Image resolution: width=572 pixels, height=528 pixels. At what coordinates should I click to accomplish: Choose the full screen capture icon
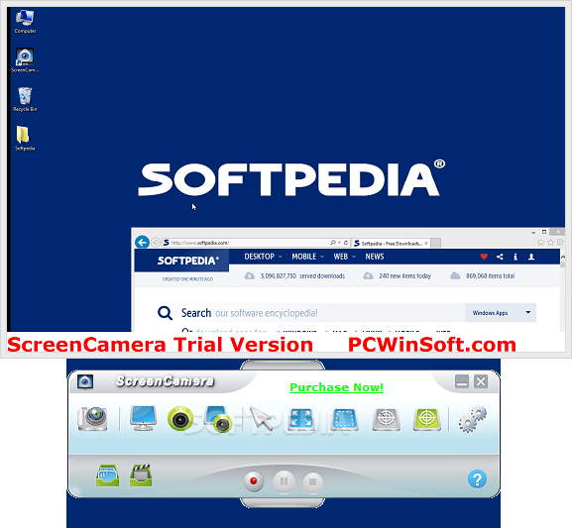tap(301, 419)
